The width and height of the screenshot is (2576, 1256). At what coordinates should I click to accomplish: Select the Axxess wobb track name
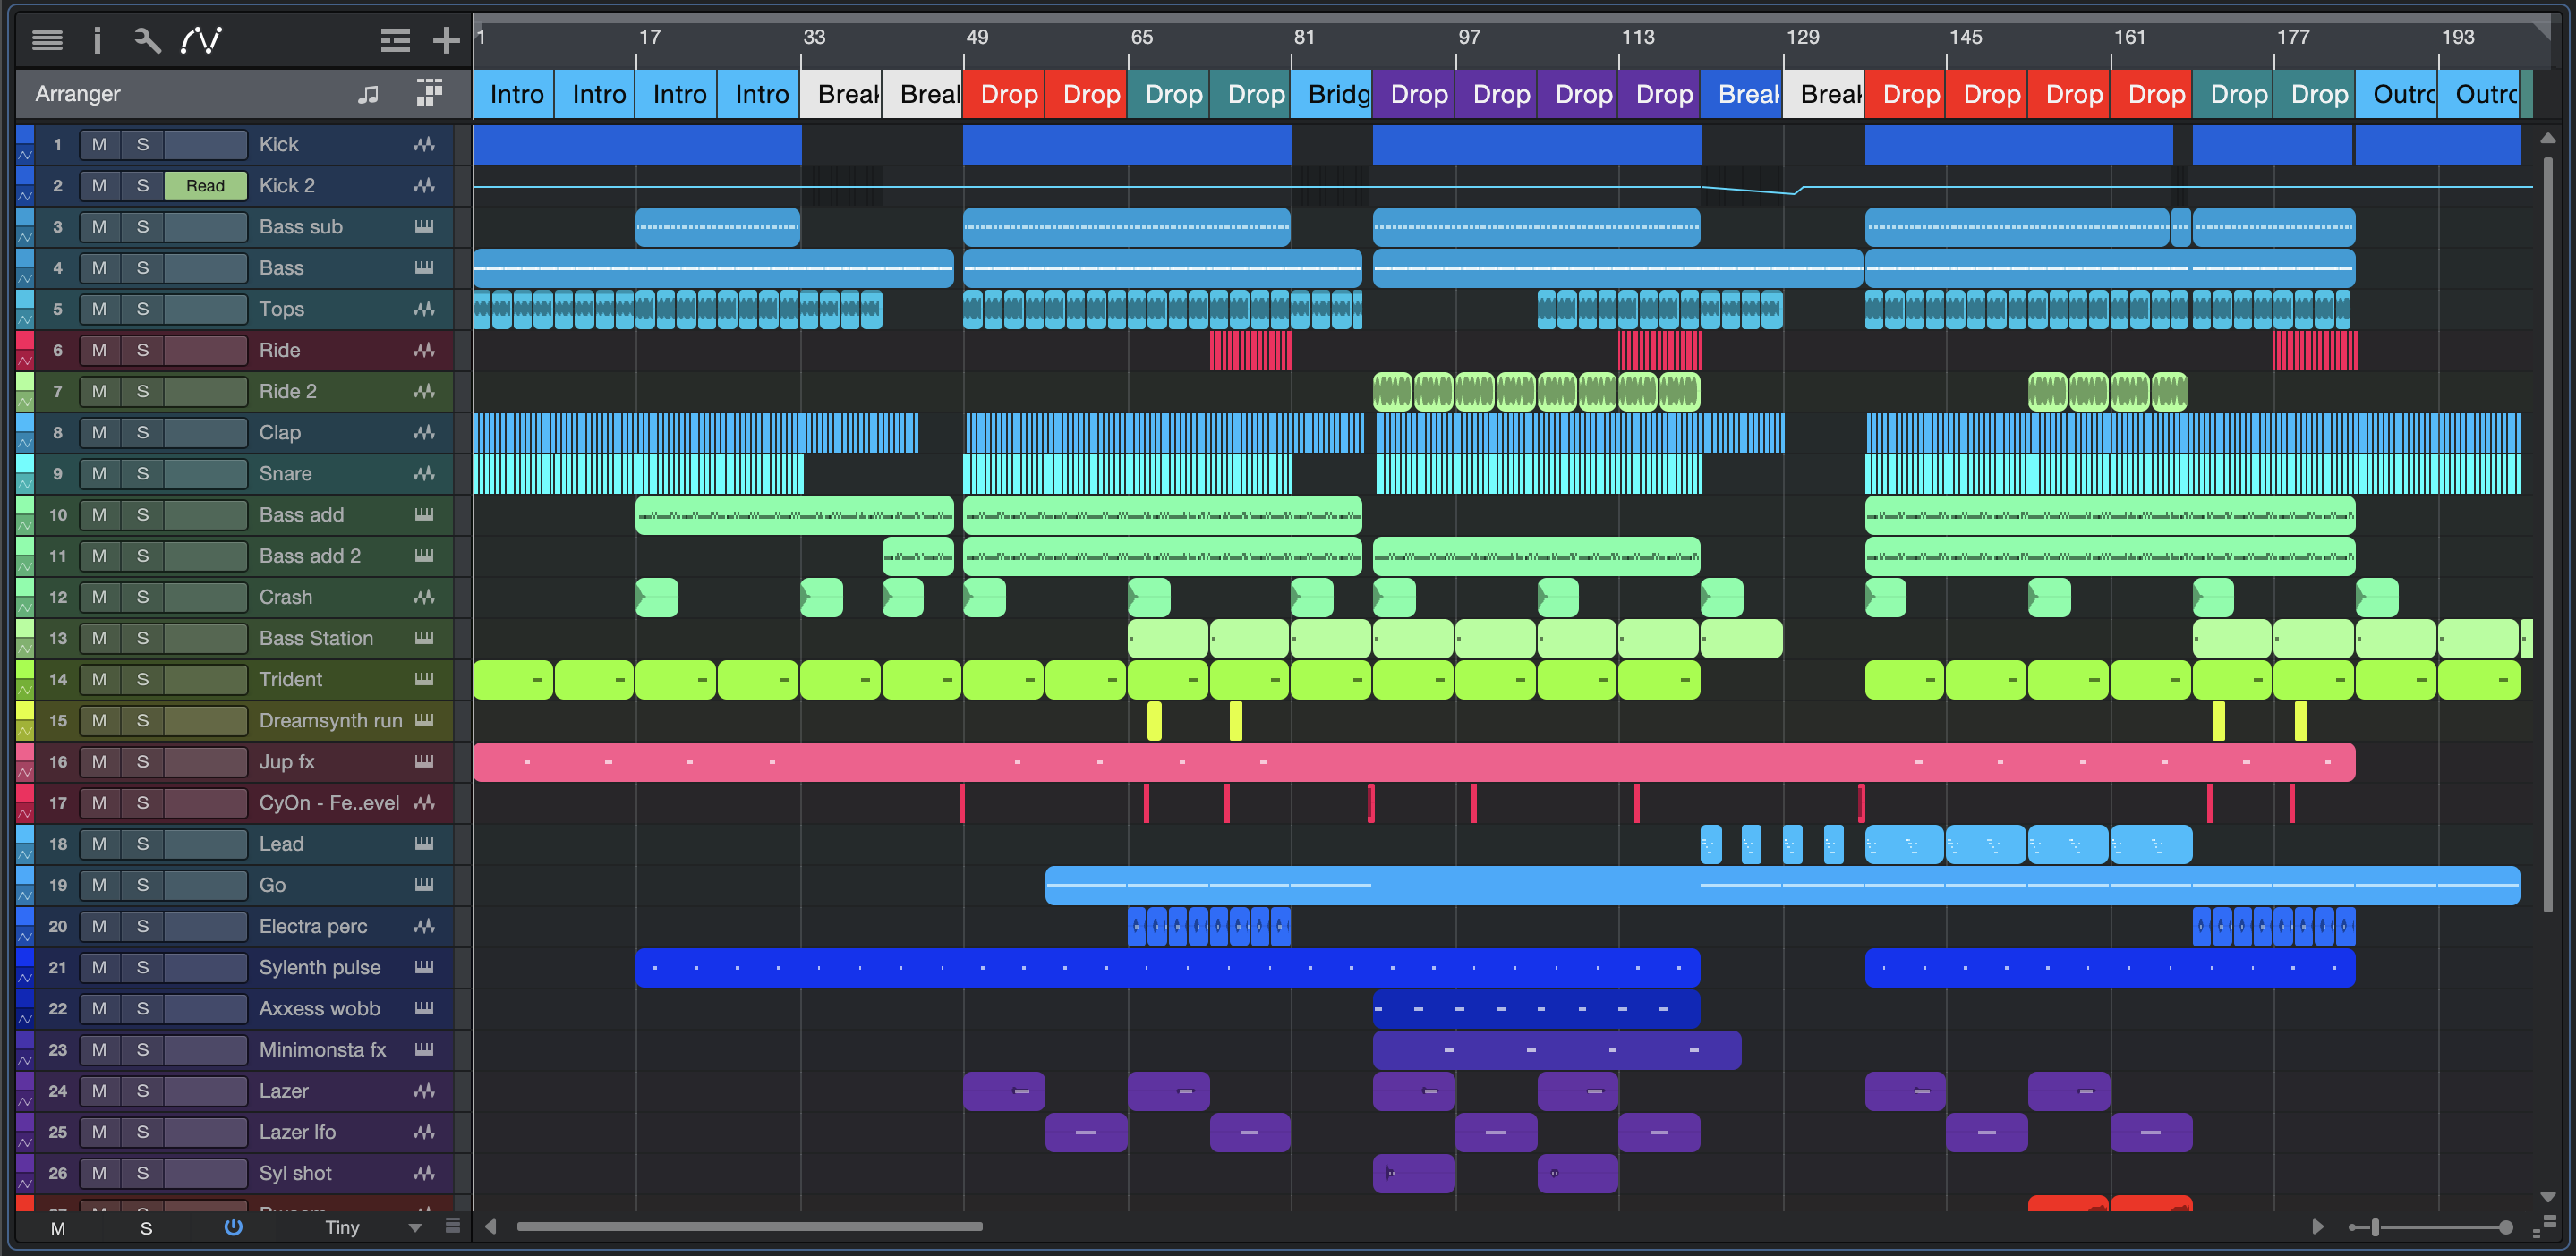pos(319,1009)
